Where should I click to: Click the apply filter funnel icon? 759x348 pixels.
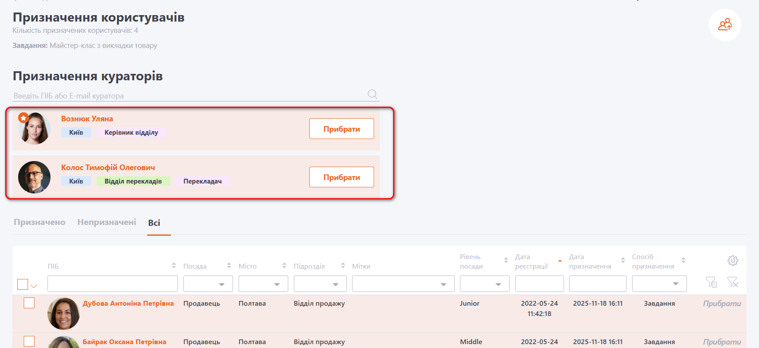pos(711,282)
